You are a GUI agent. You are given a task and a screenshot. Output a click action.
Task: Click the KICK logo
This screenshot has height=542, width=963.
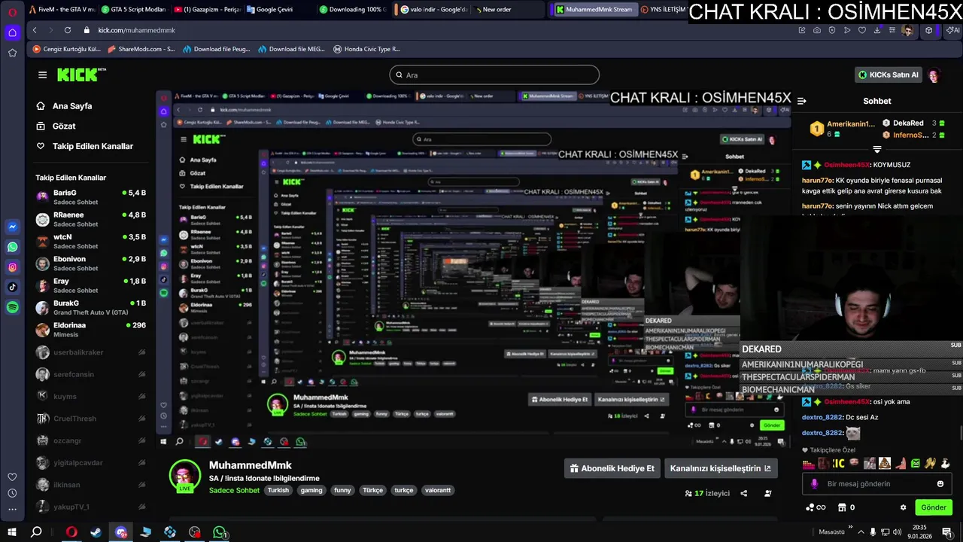(x=81, y=75)
